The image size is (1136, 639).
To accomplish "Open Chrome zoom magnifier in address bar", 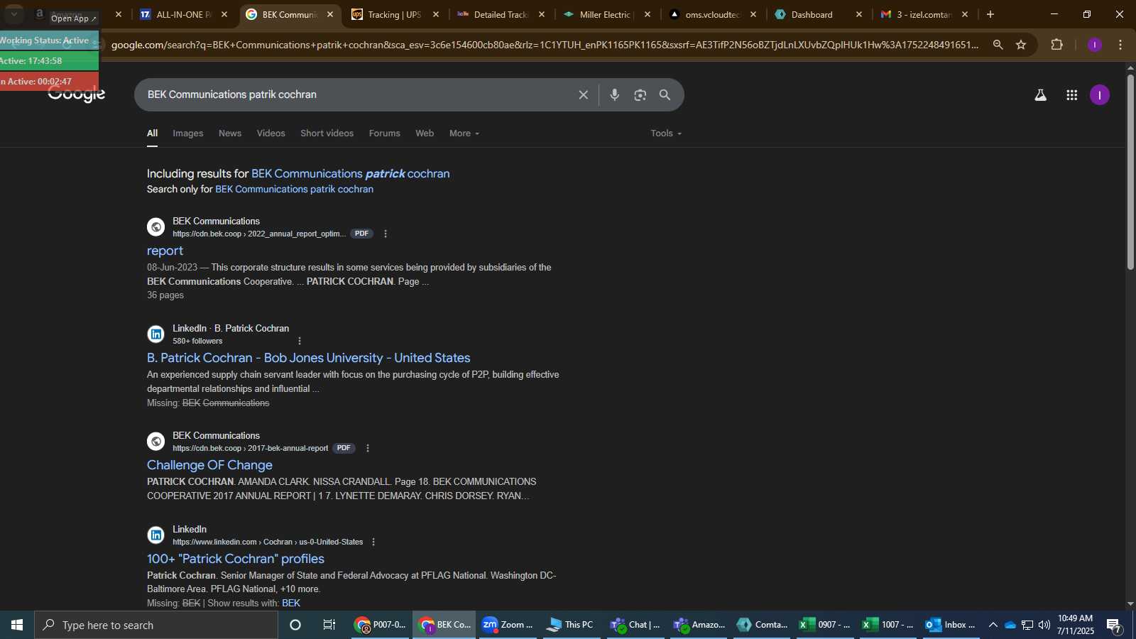I will click(x=998, y=45).
